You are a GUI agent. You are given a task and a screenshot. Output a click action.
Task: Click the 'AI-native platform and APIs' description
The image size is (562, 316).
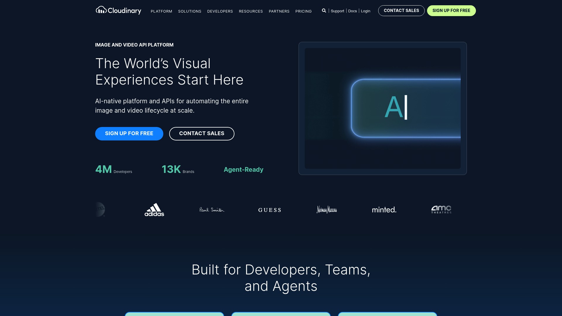(x=172, y=106)
